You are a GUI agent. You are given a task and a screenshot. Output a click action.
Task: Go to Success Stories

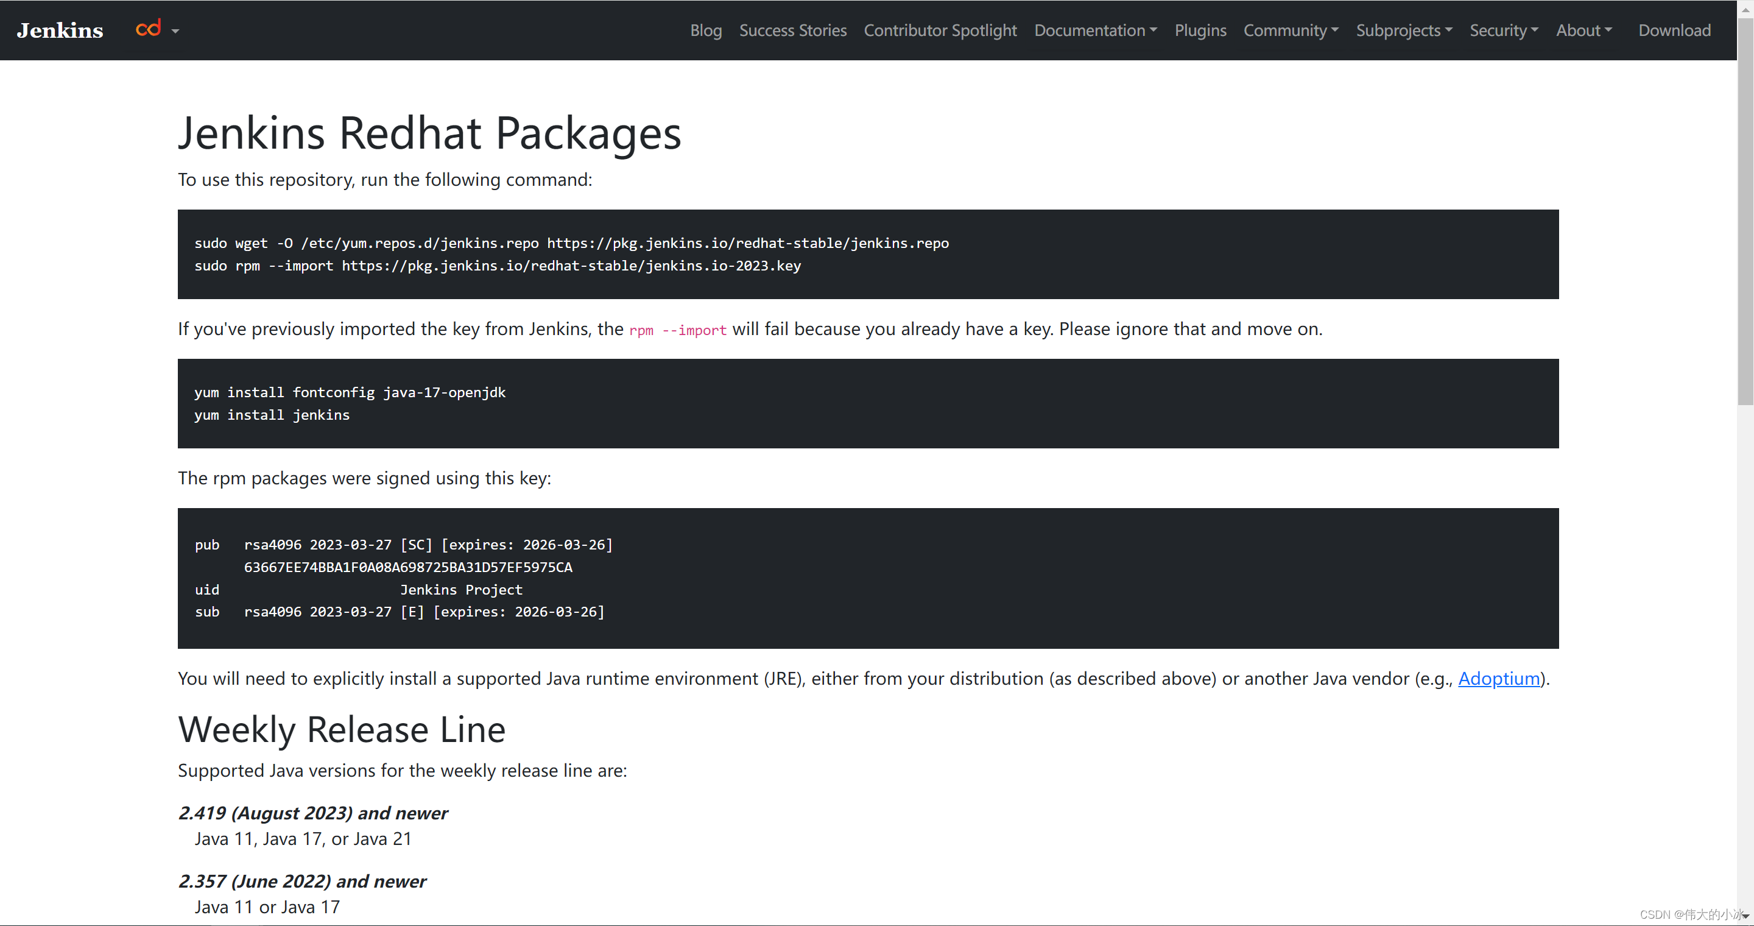tap(792, 30)
